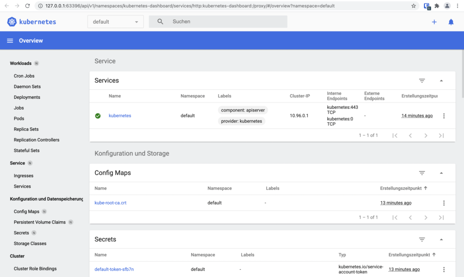Collapse the Secrets card
464x277 pixels.
(441, 239)
